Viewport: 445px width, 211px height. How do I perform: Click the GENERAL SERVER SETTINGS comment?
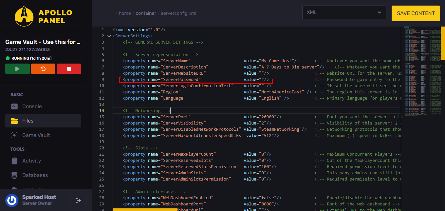tap(163, 42)
